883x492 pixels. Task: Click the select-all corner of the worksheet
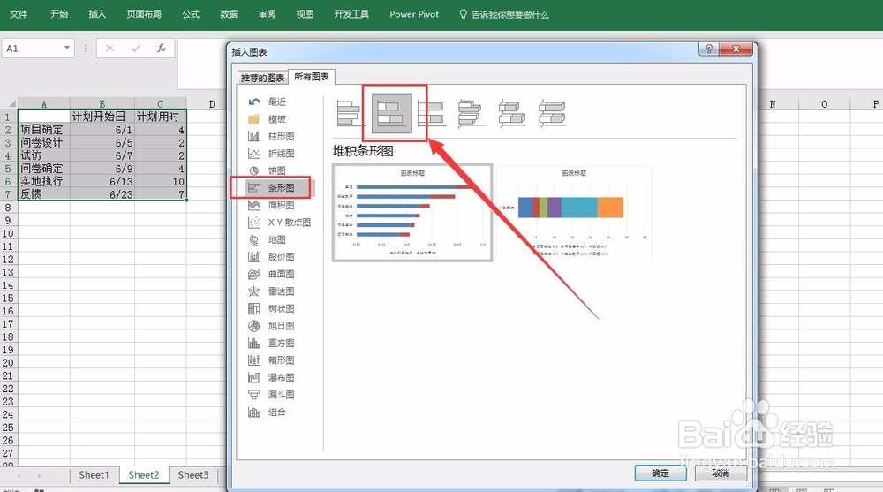[x=9, y=103]
